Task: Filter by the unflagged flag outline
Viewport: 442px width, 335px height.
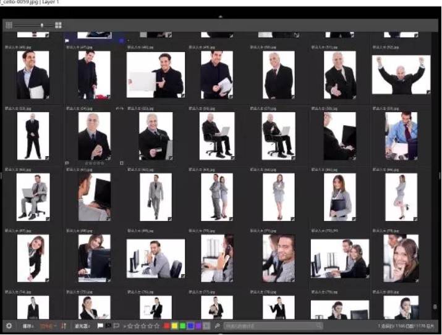Action: coord(116,326)
